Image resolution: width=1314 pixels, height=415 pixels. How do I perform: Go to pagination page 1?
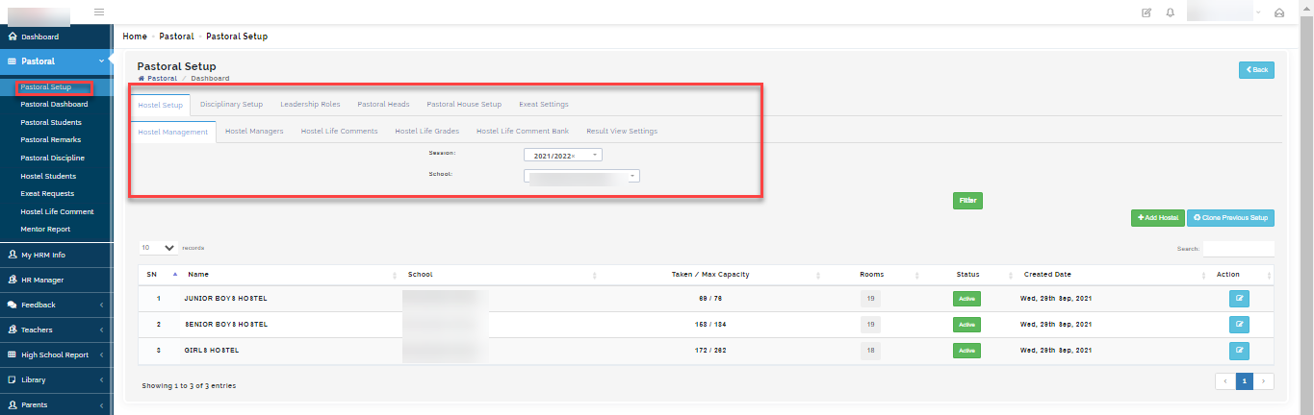[1245, 381]
